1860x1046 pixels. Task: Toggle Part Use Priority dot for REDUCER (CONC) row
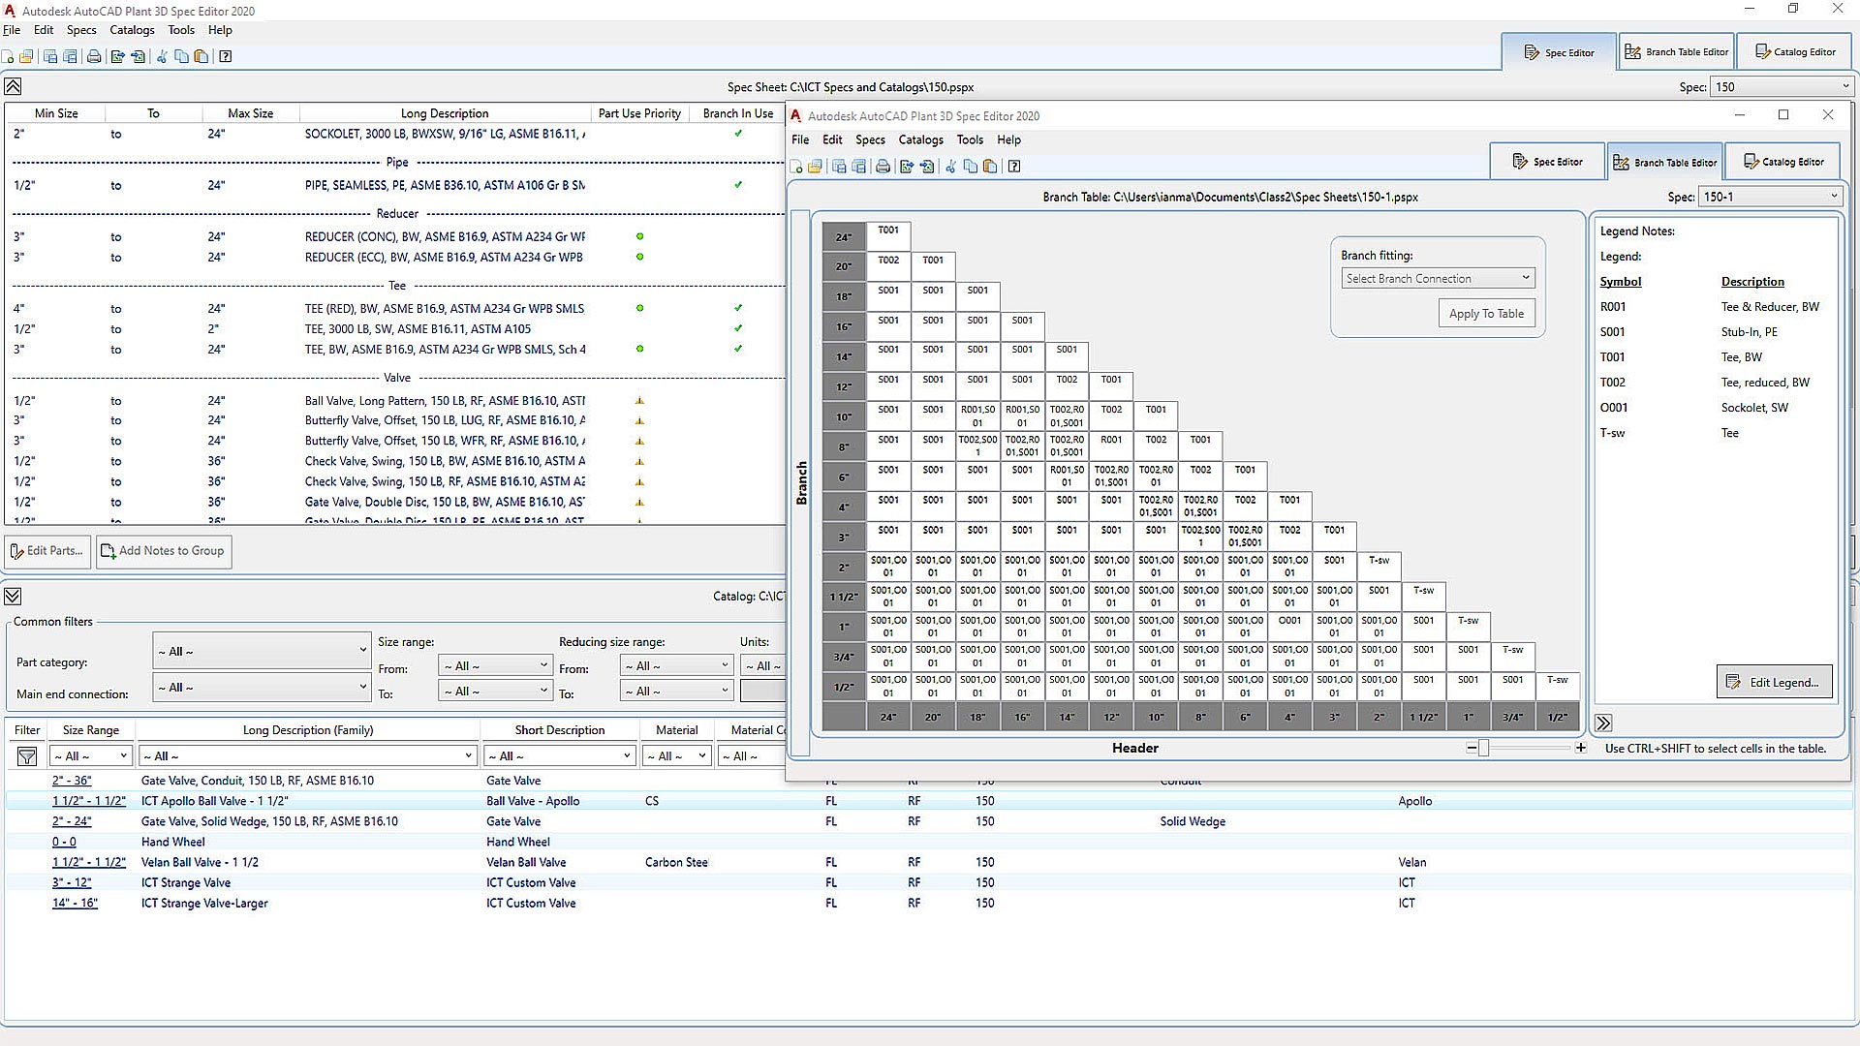(639, 236)
